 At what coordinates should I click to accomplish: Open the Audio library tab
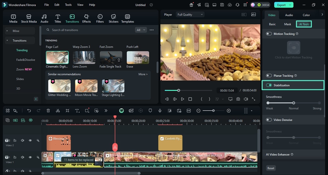44,19
